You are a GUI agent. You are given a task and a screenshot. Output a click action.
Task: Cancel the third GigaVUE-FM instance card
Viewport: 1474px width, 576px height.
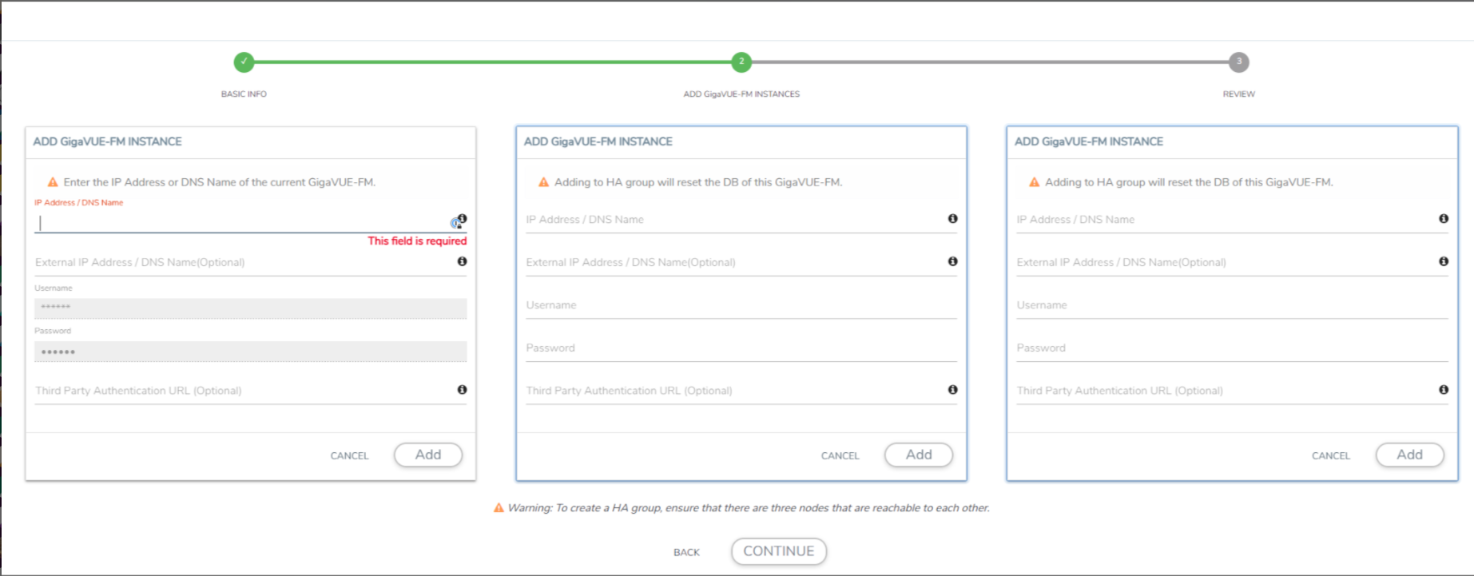click(1331, 456)
